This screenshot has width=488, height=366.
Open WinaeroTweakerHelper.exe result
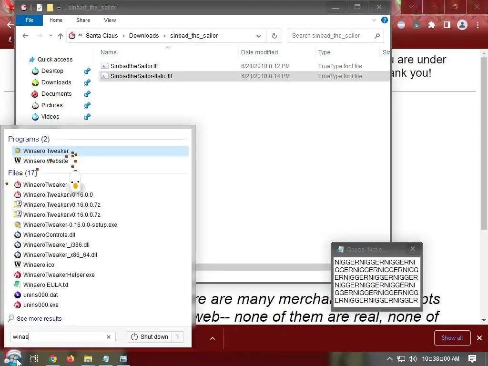point(54,275)
